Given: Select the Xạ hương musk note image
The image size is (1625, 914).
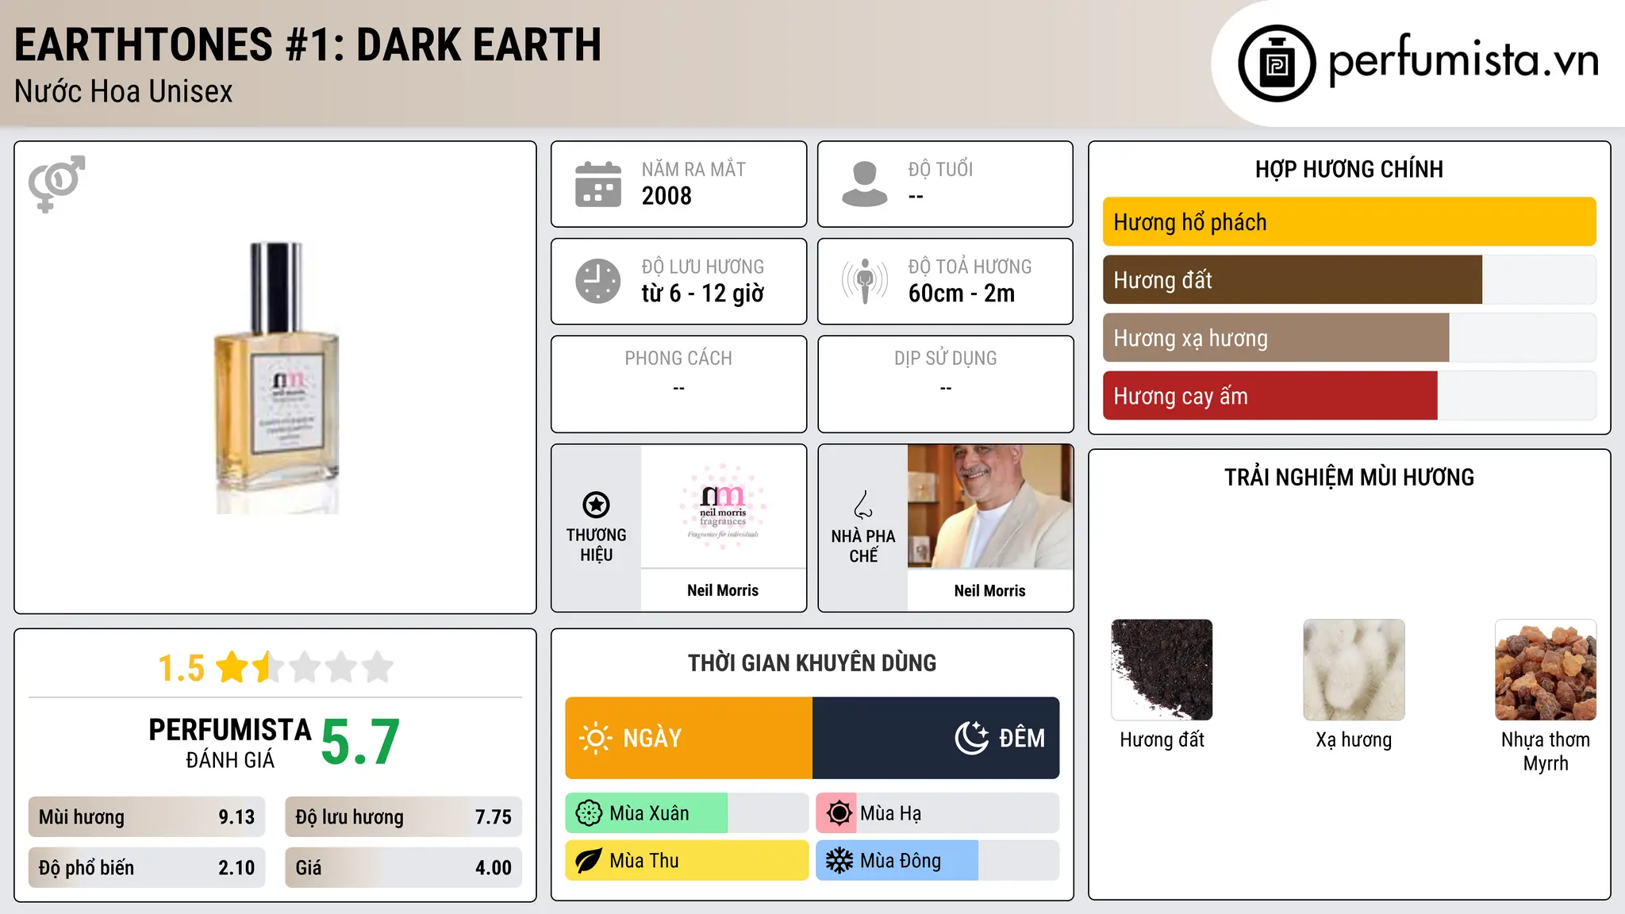Looking at the screenshot, I should (1354, 670).
